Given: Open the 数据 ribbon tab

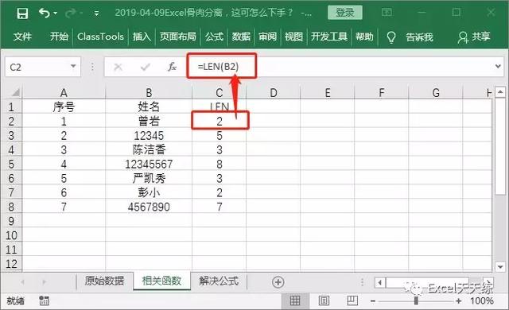Looking at the screenshot, I should tap(241, 37).
